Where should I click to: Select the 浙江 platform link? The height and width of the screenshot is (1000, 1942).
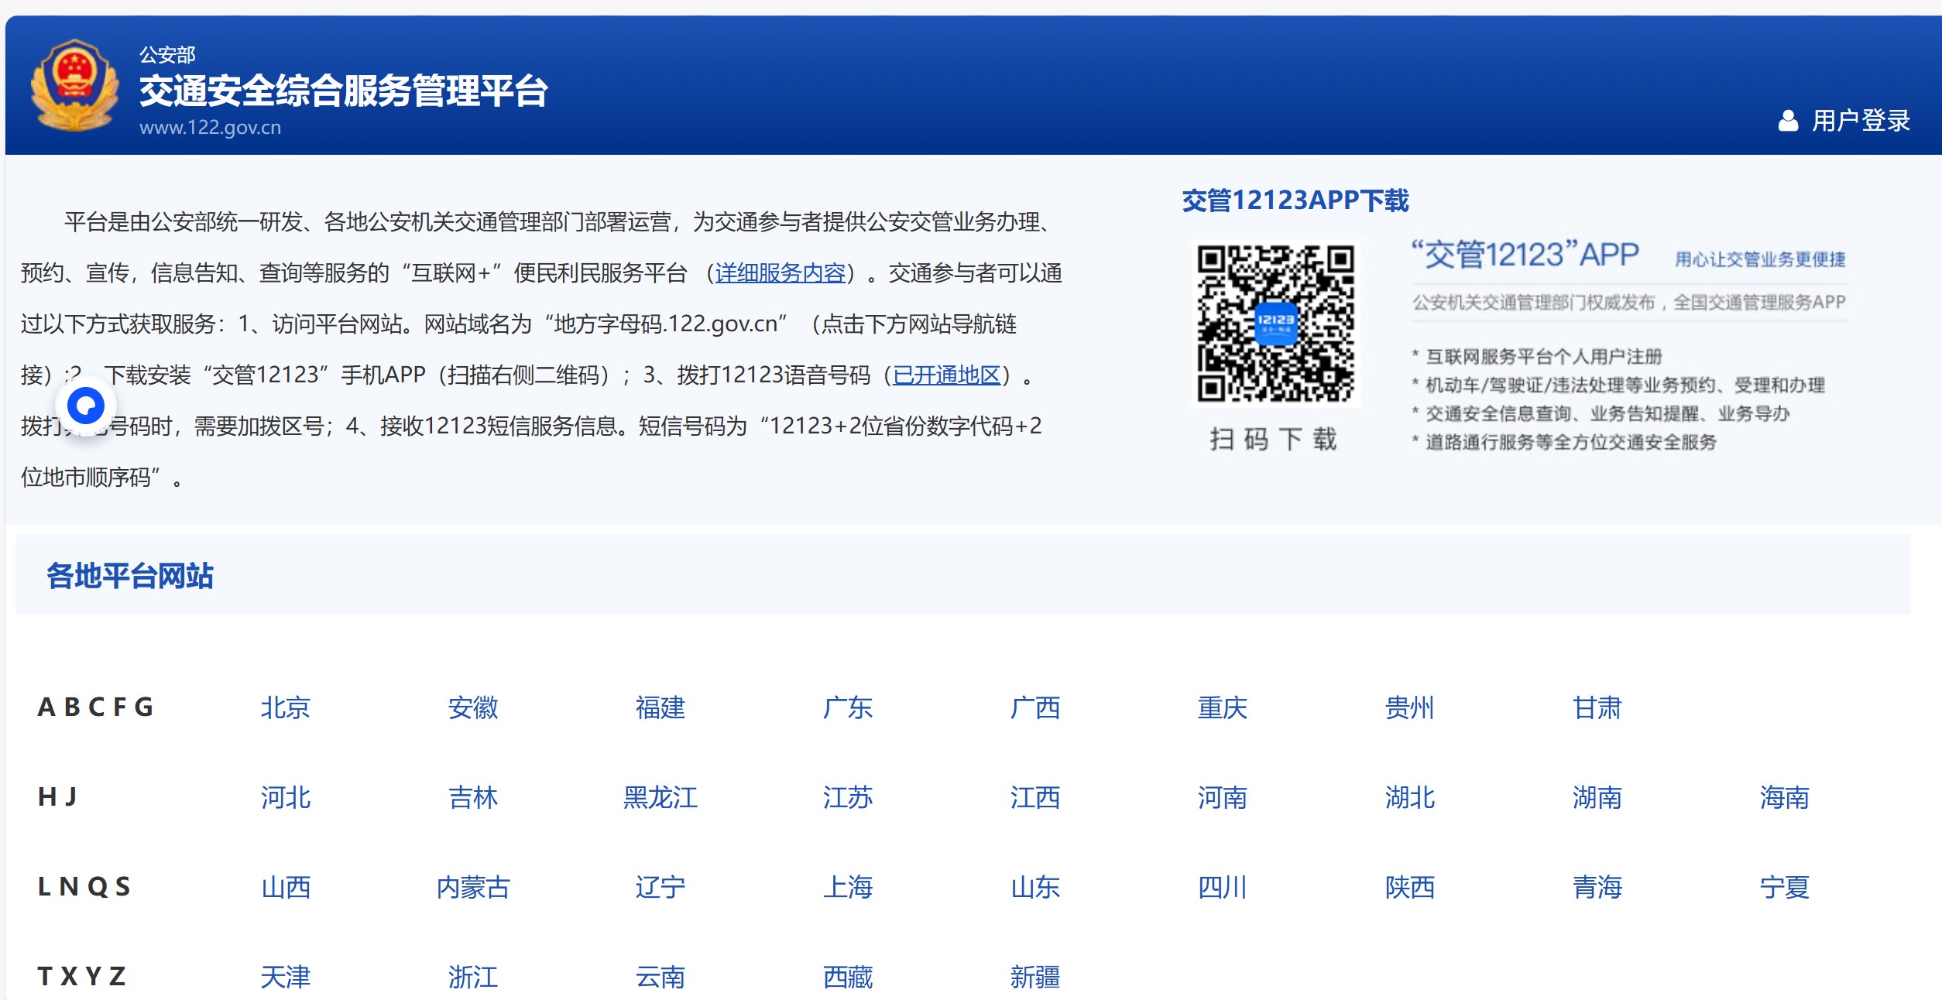[472, 977]
